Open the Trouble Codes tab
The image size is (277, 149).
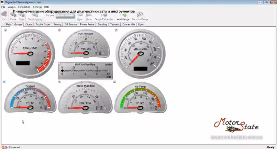[x=43, y=24]
